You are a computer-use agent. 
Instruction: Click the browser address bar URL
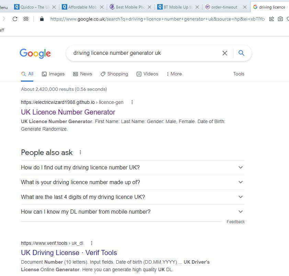click(x=158, y=19)
